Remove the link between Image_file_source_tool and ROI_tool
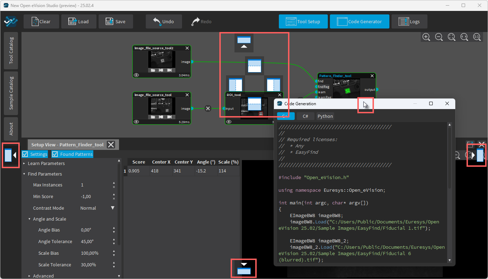 point(208,108)
